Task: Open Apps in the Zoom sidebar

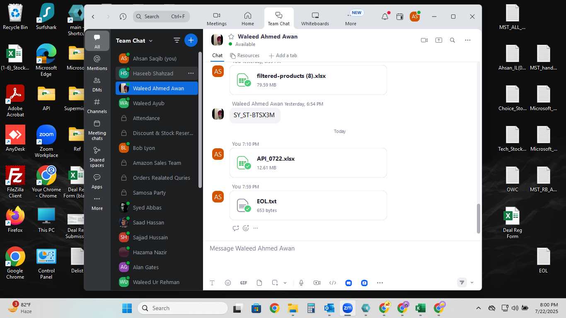Action: [x=97, y=181]
